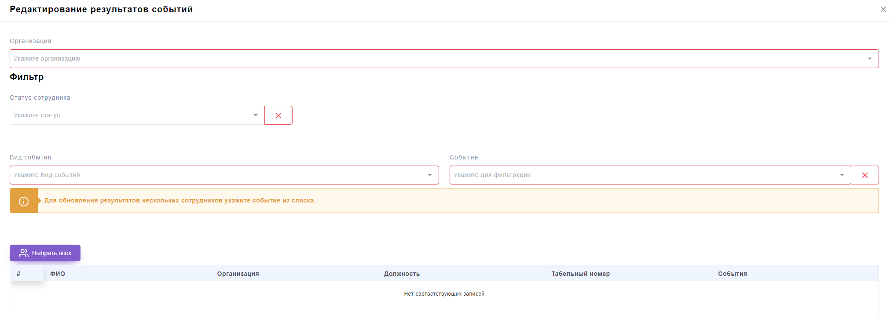890x318 pixels.
Task: Expand the Событие dropdown arrow
Action: pos(842,175)
